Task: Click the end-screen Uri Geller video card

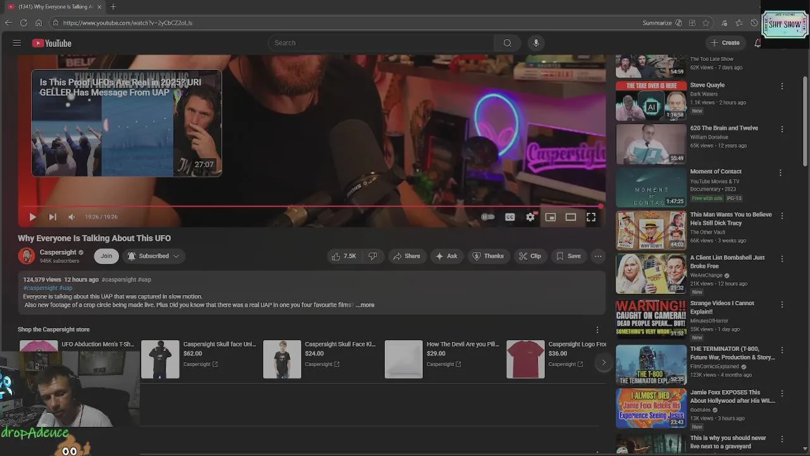Action: pos(127,123)
